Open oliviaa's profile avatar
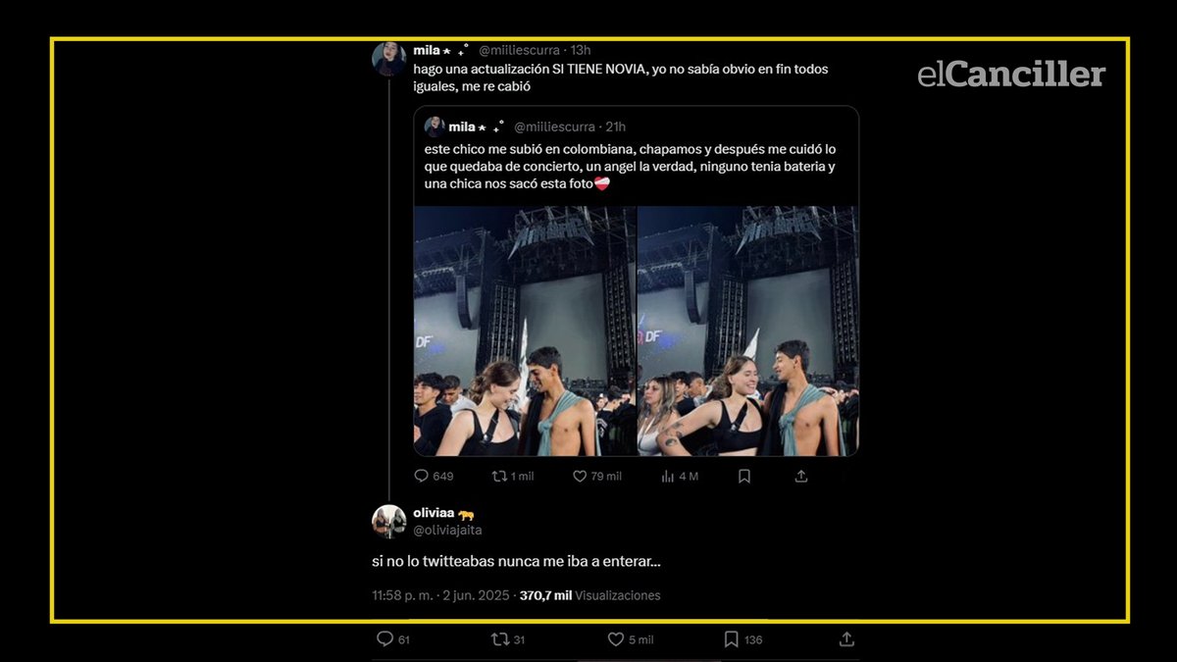The height and width of the screenshot is (662, 1177). coord(389,521)
